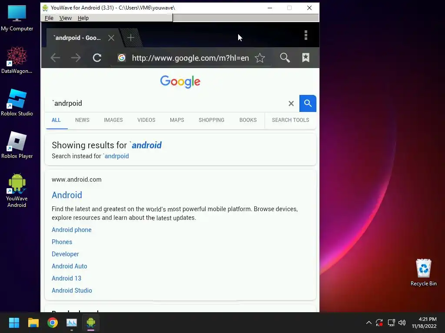Switch to the NEWS results tab
The image size is (445, 333).
point(82,120)
